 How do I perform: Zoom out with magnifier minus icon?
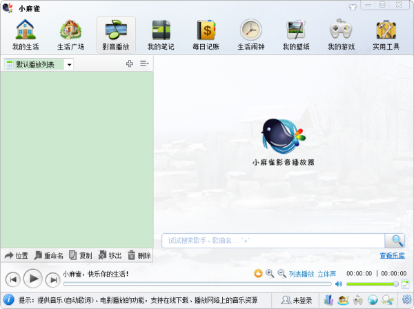click(x=282, y=273)
